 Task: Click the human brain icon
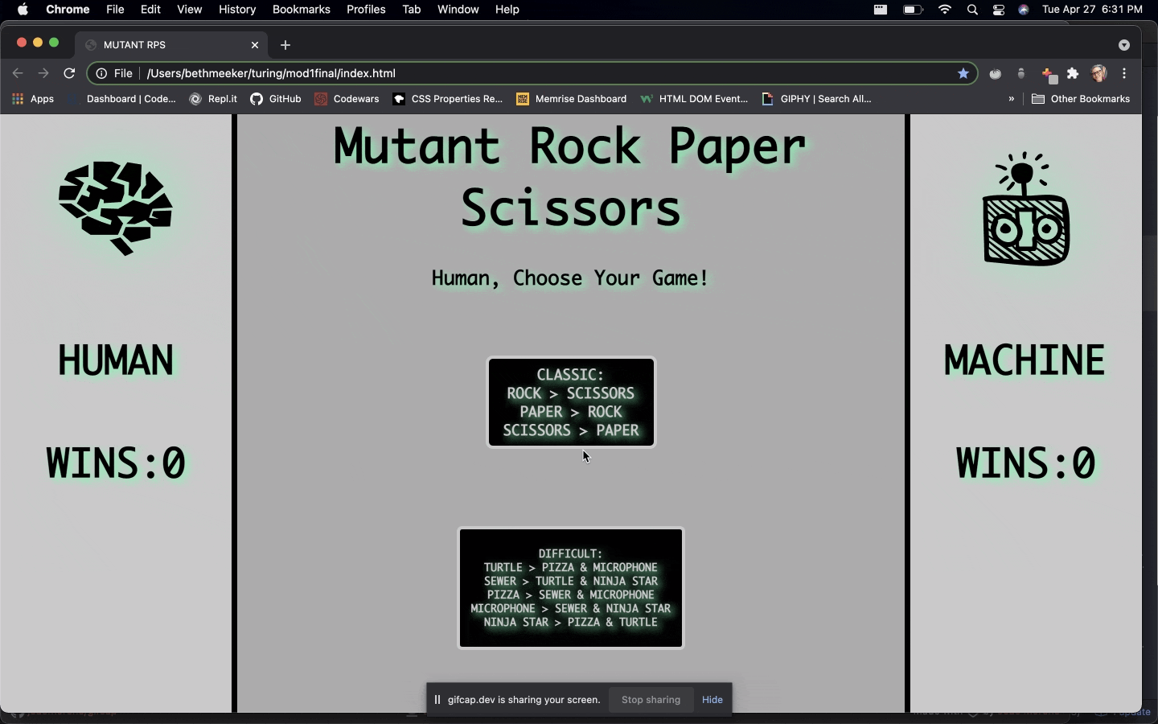pos(116,208)
